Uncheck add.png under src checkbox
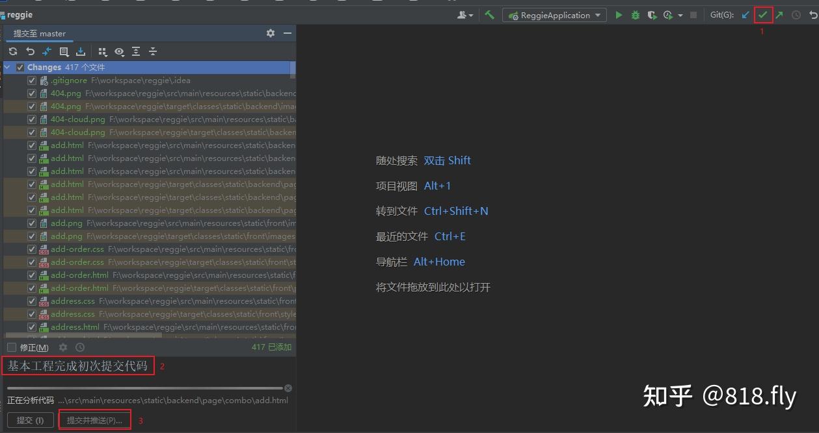 pos(32,223)
